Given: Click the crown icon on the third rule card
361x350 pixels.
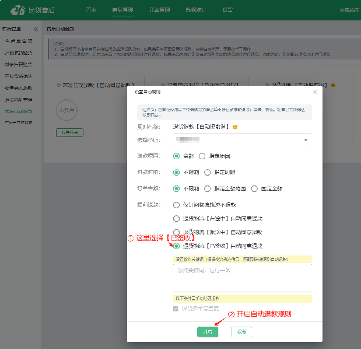Looking at the screenshot, I should click(333, 85).
